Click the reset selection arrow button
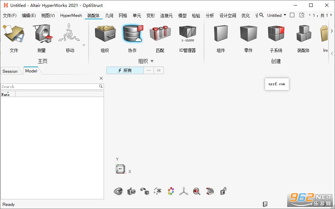The width and height of the screenshot is (335, 209). coord(159,70)
